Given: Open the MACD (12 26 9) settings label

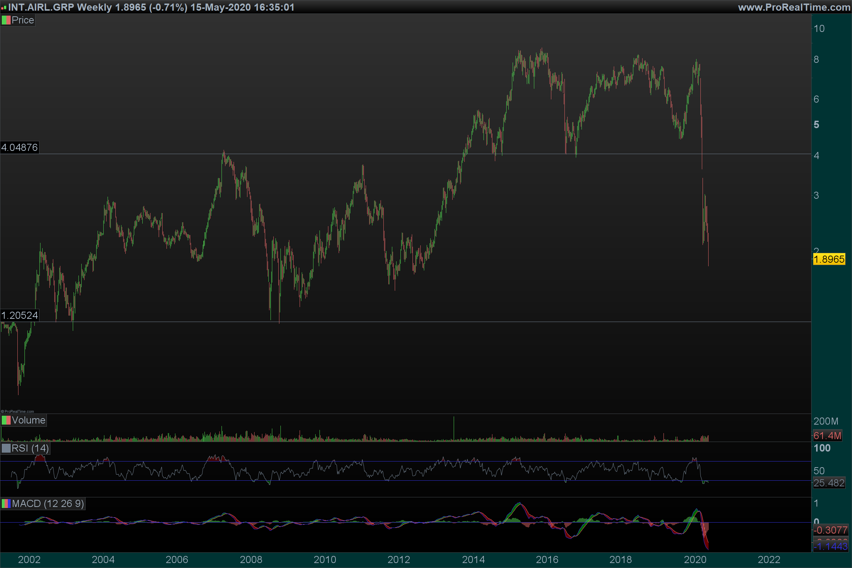Looking at the screenshot, I should click(48, 503).
